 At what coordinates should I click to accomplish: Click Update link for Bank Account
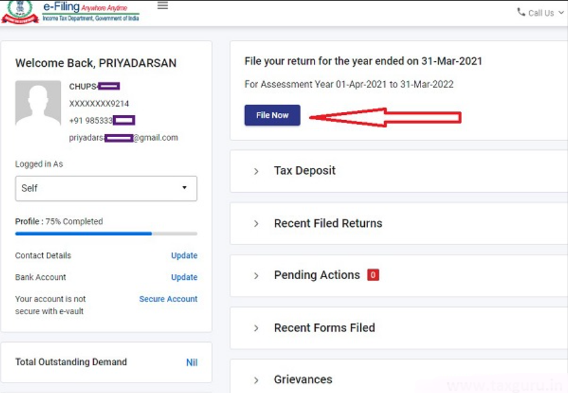(x=184, y=277)
